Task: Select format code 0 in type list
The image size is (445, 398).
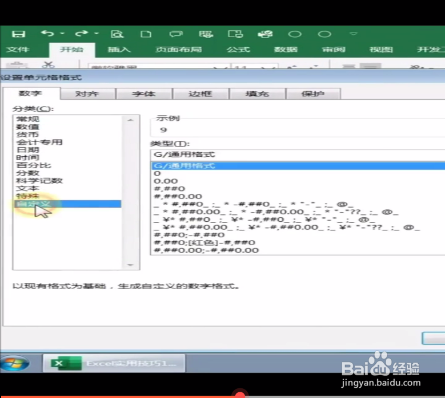Action: (x=157, y=173)
